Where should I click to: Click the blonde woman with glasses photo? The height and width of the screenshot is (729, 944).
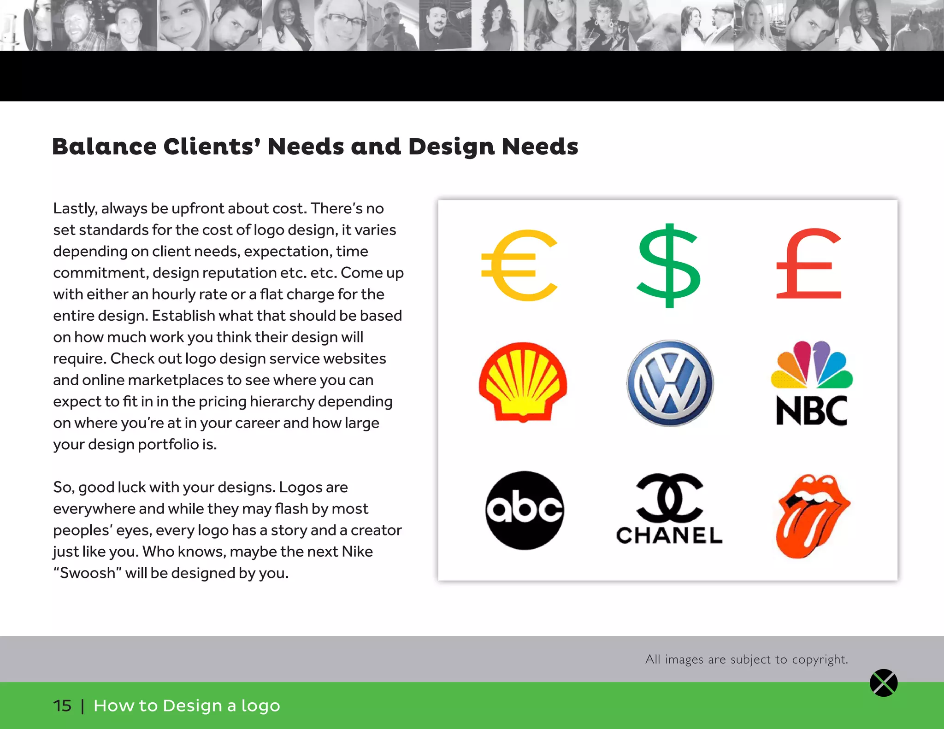pos(341,25)
